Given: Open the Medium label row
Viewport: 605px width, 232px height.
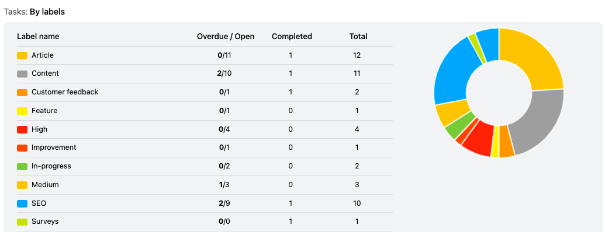Looking at the screenshot, I should (205, 185).
